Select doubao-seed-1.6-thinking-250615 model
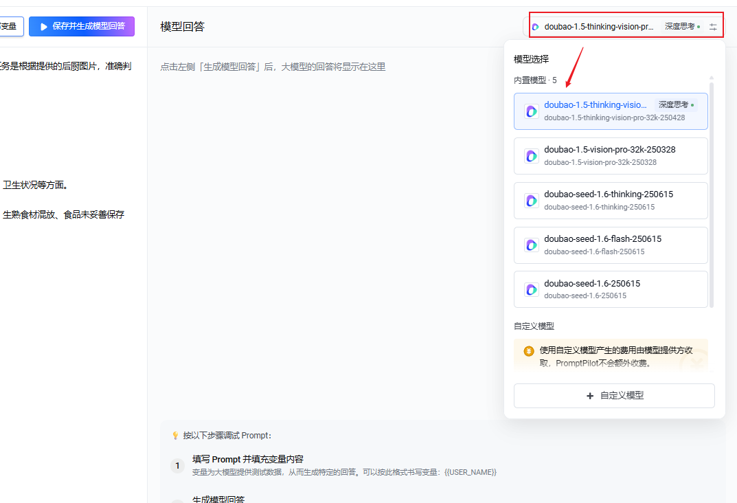This screenshot has height=503, width=737. tap(611, 201)
